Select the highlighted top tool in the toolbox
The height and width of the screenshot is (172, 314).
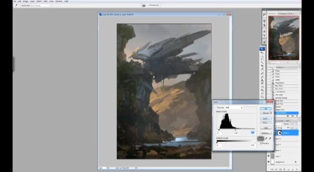(262, 49)
